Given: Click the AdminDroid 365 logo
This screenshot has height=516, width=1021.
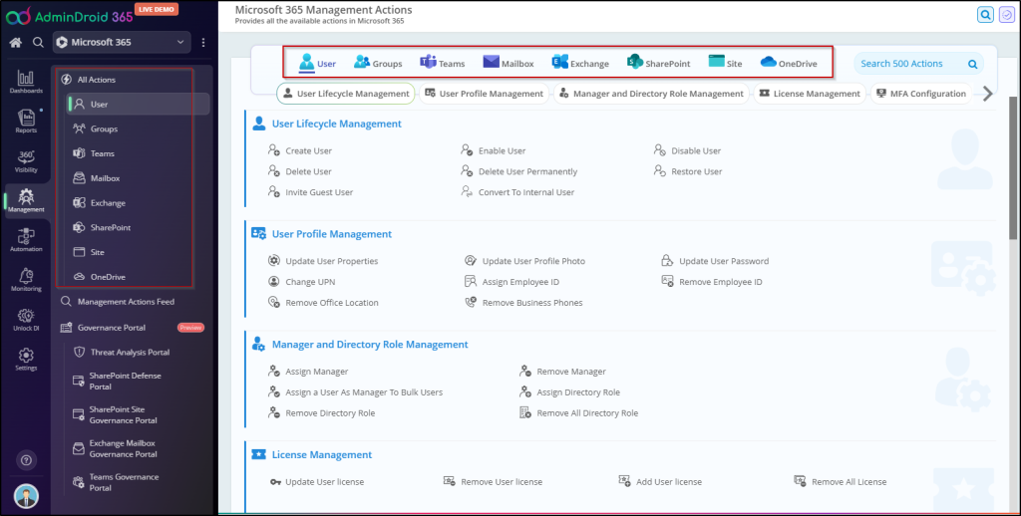Looking at the screenshot, I should tap(69, 16).
